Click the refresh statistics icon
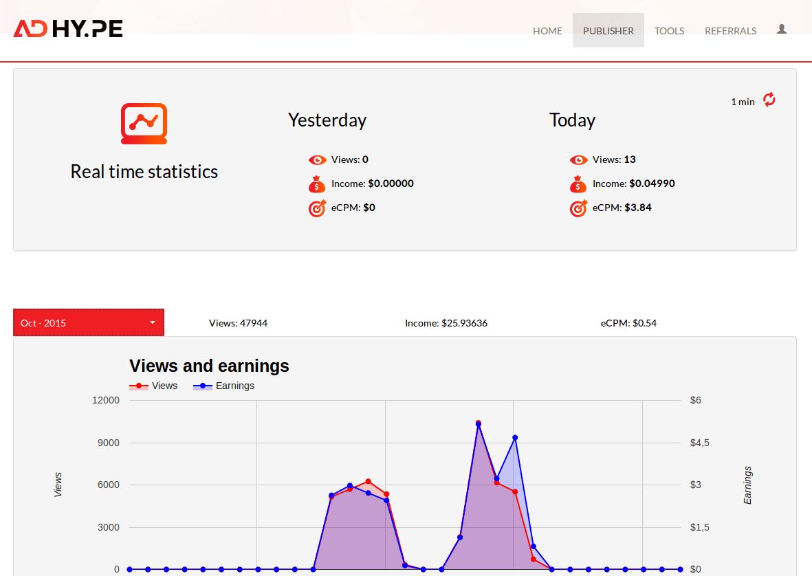This screenshot has height=576, width=812. (x=768, y=100)
